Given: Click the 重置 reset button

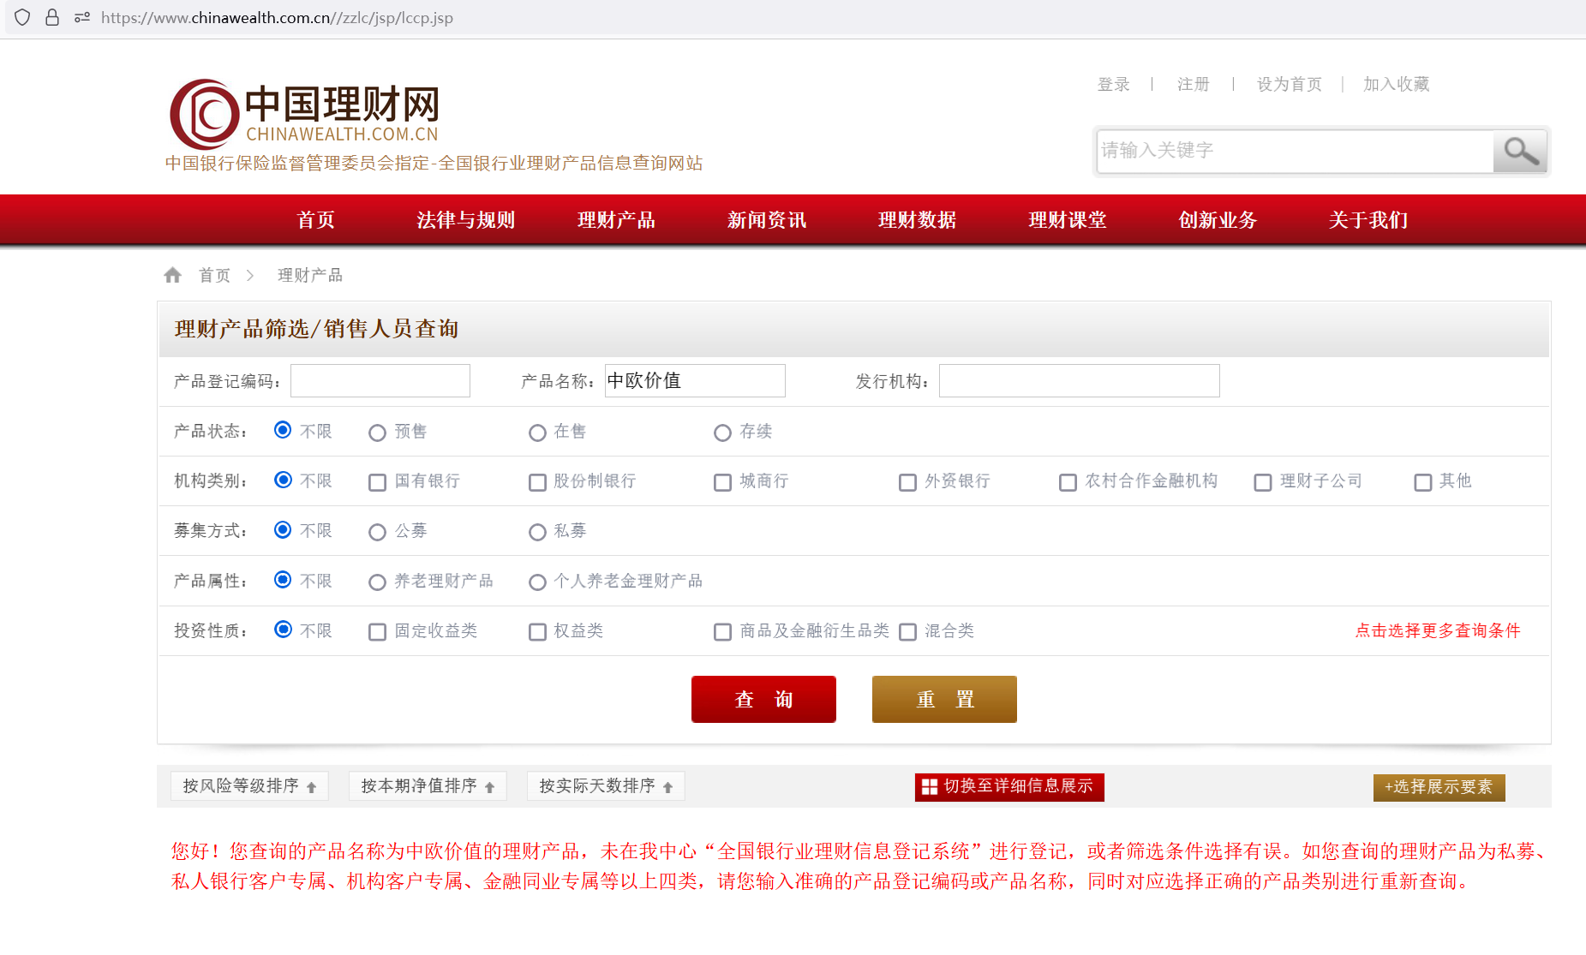Looking at the screenshot, I should pyautogui.click(x=944, y=699).
